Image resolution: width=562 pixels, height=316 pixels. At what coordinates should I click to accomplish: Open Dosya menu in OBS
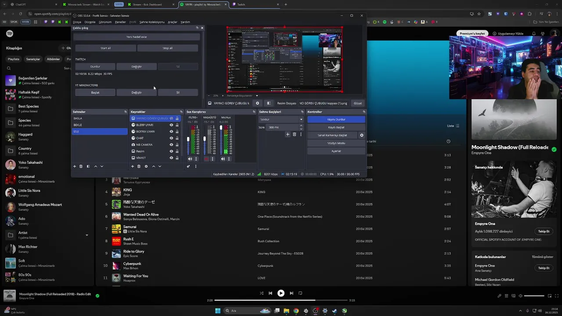pyautogui.click(x=77, y=22)
